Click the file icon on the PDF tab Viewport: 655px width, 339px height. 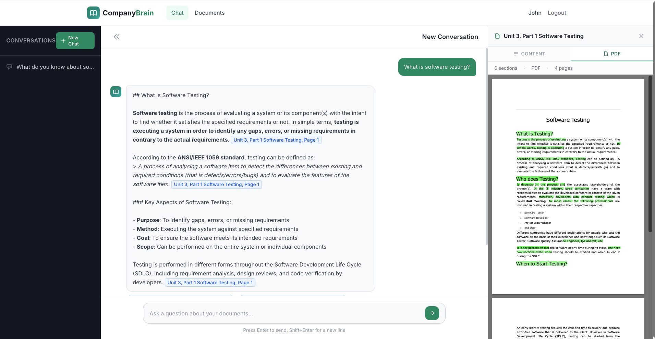pyautogui.click(x=605, y=54)
